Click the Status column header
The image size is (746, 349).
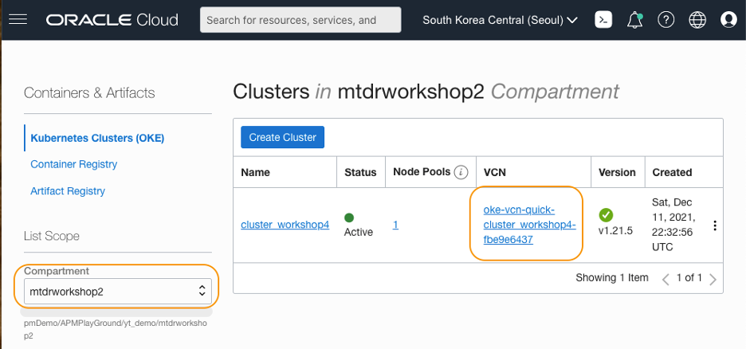tap(360, 173)
